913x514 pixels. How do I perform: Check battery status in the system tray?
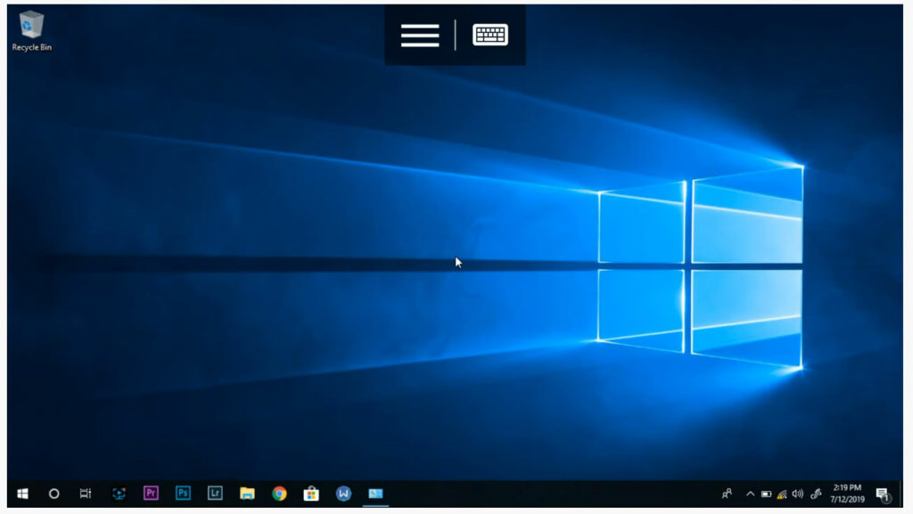coord(768,493)
